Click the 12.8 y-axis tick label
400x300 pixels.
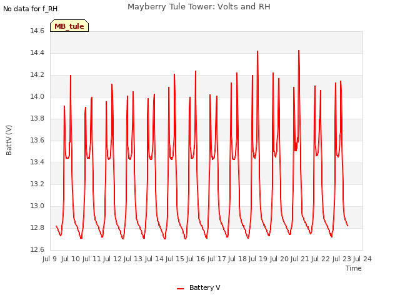[x=37, y=227]
